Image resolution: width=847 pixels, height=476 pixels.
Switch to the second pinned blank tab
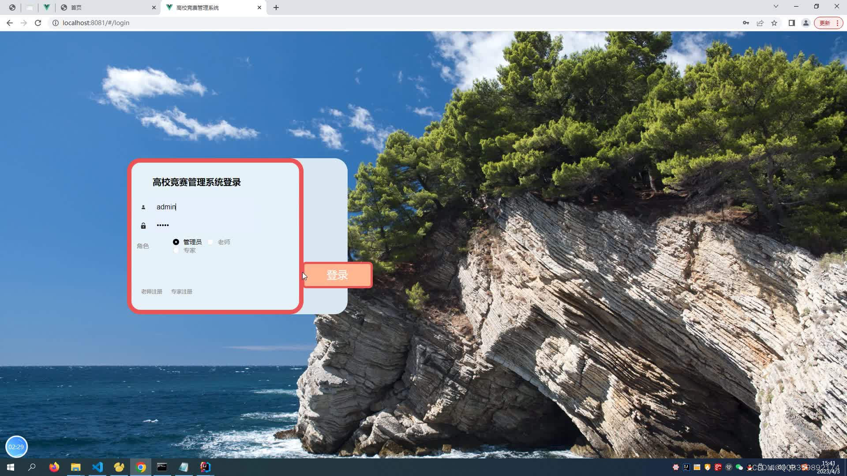[30, 7]
